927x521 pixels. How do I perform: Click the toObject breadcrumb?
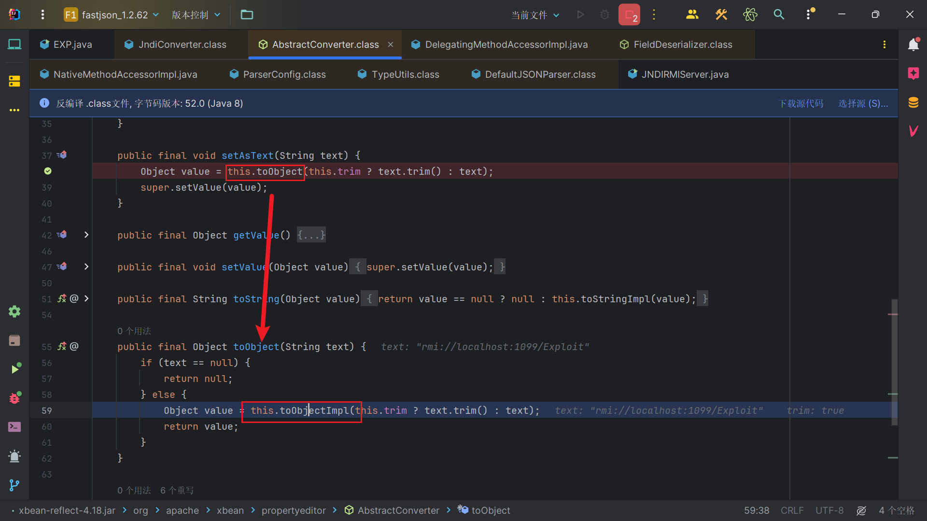[484, 510]
